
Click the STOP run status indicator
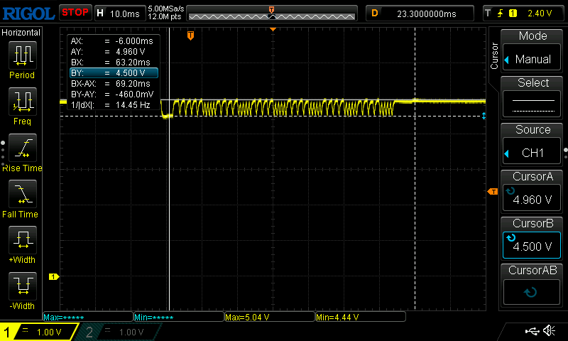pyautogui.click(x=75, y=13)
